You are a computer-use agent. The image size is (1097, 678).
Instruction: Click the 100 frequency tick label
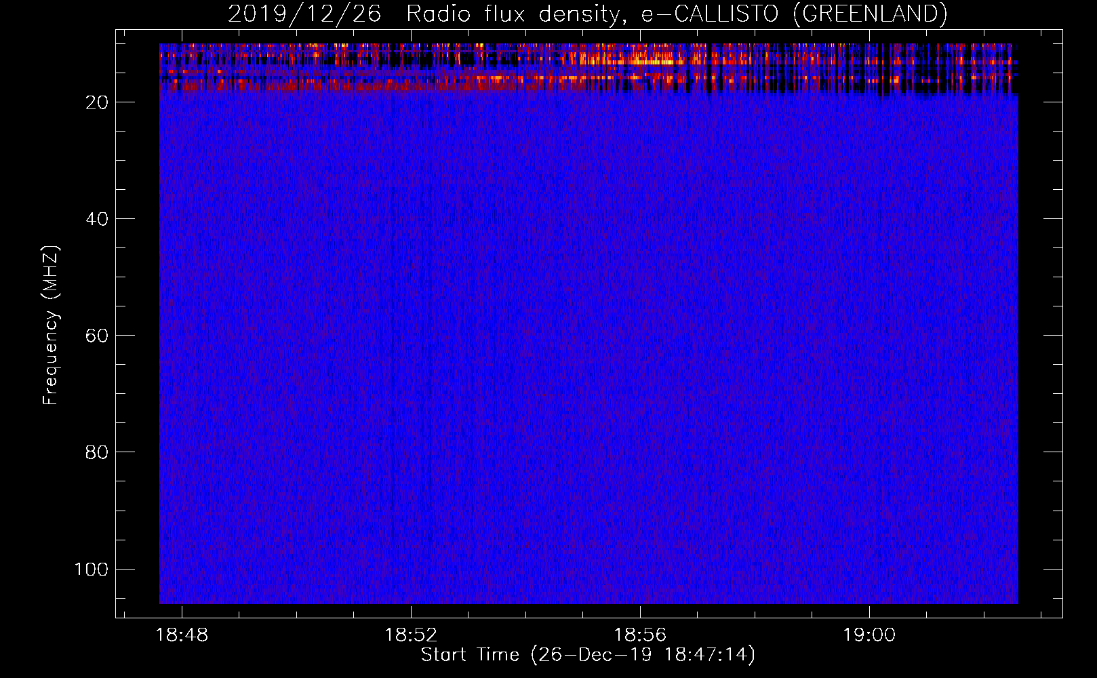click(x=92, y=569)
